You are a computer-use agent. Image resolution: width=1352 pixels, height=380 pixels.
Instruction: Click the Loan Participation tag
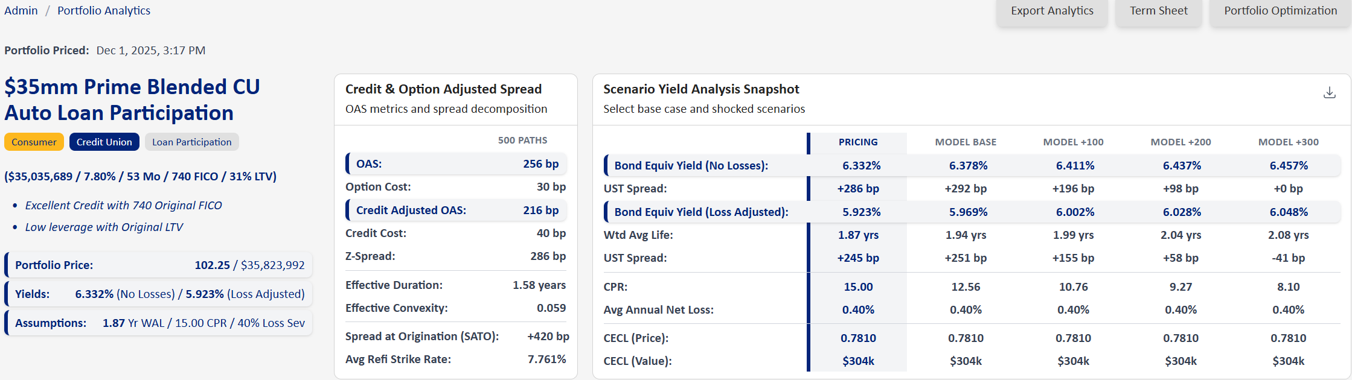191,142
